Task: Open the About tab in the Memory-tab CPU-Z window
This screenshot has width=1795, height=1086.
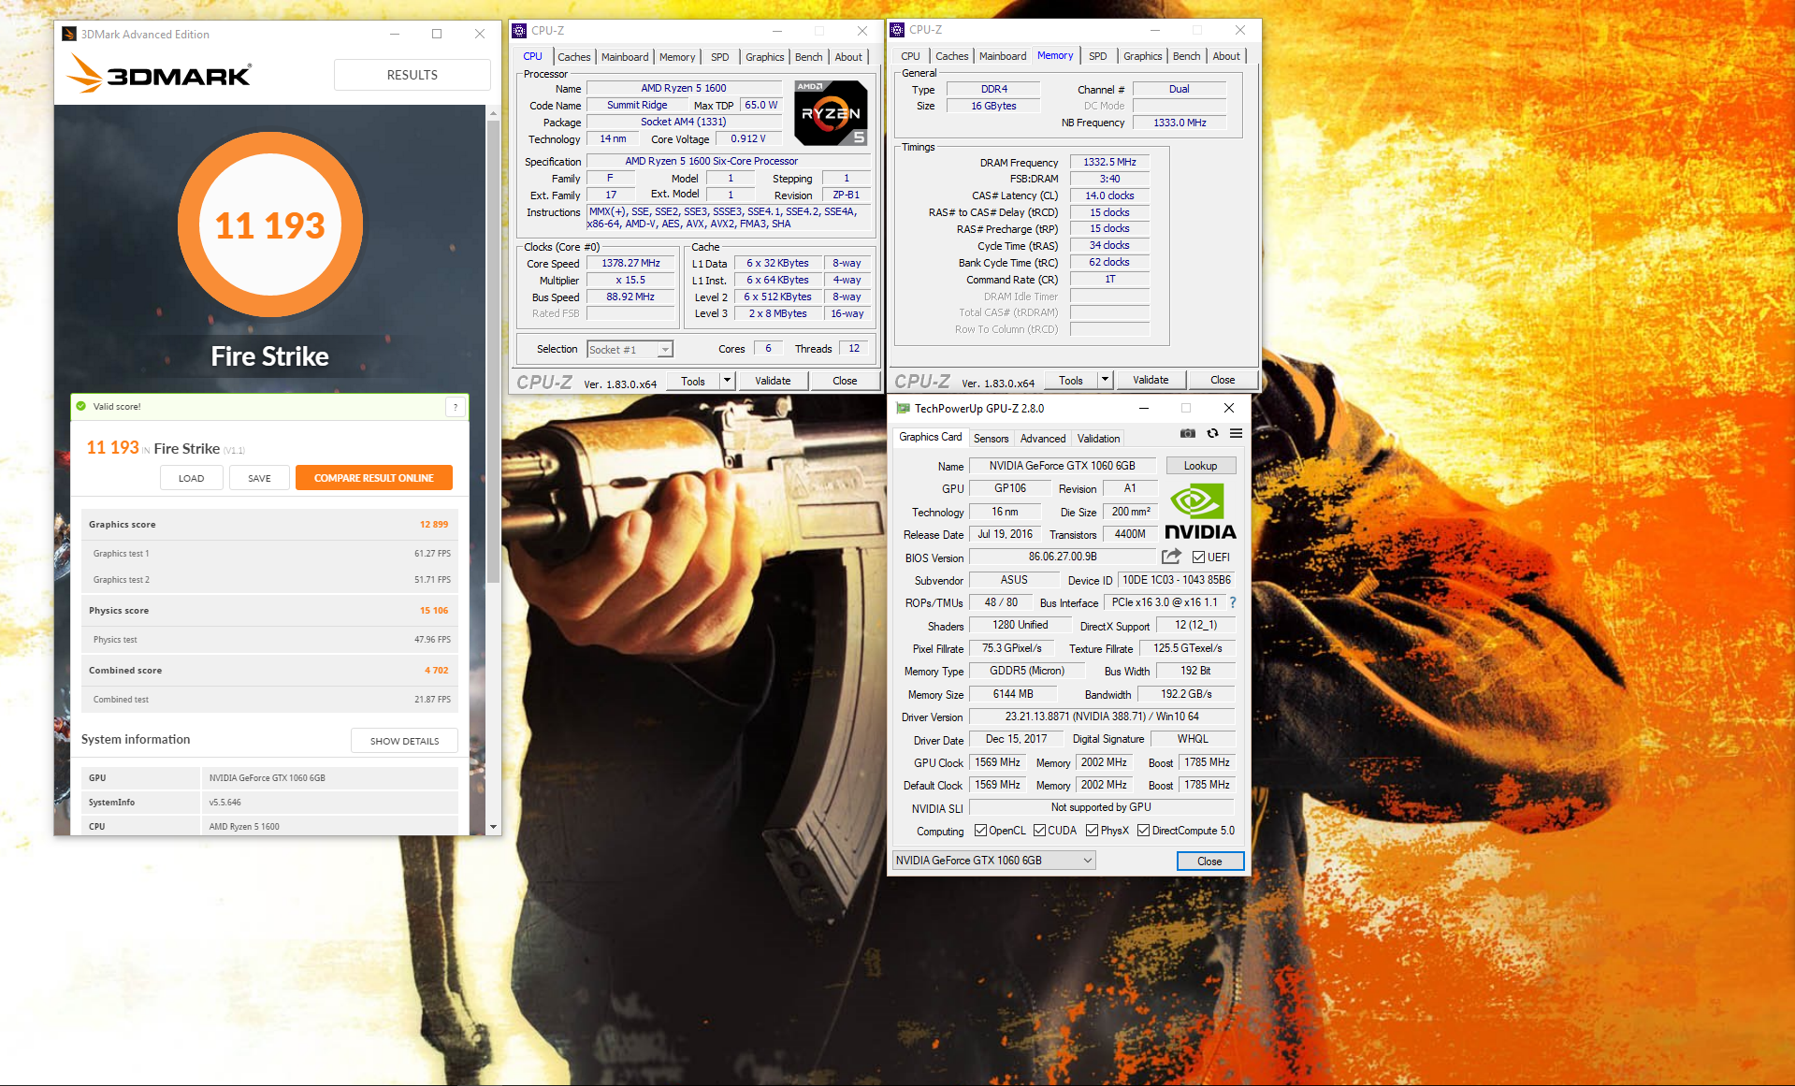Action: 1226,56
